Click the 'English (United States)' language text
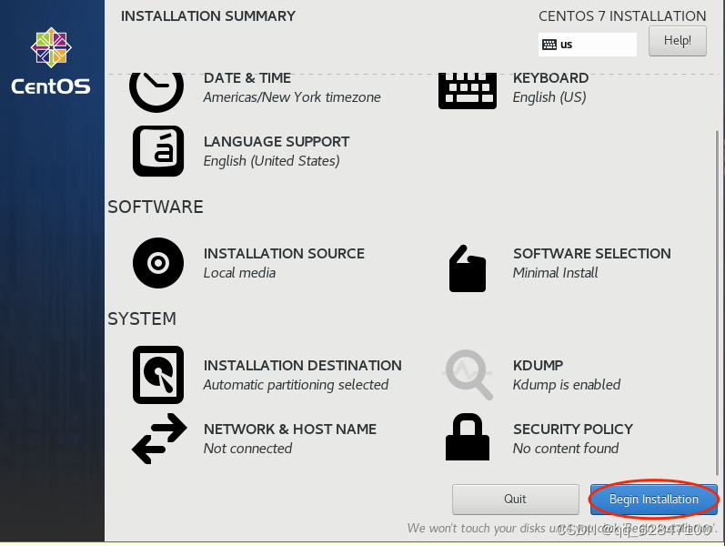This screenshot has width=725, height=546. coord(271,161)
